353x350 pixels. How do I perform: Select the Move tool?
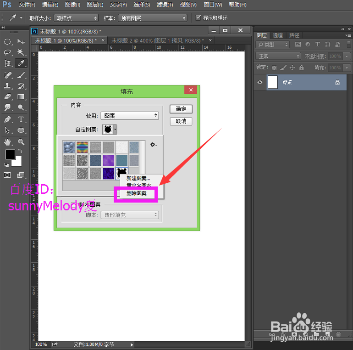coord(21,41)
